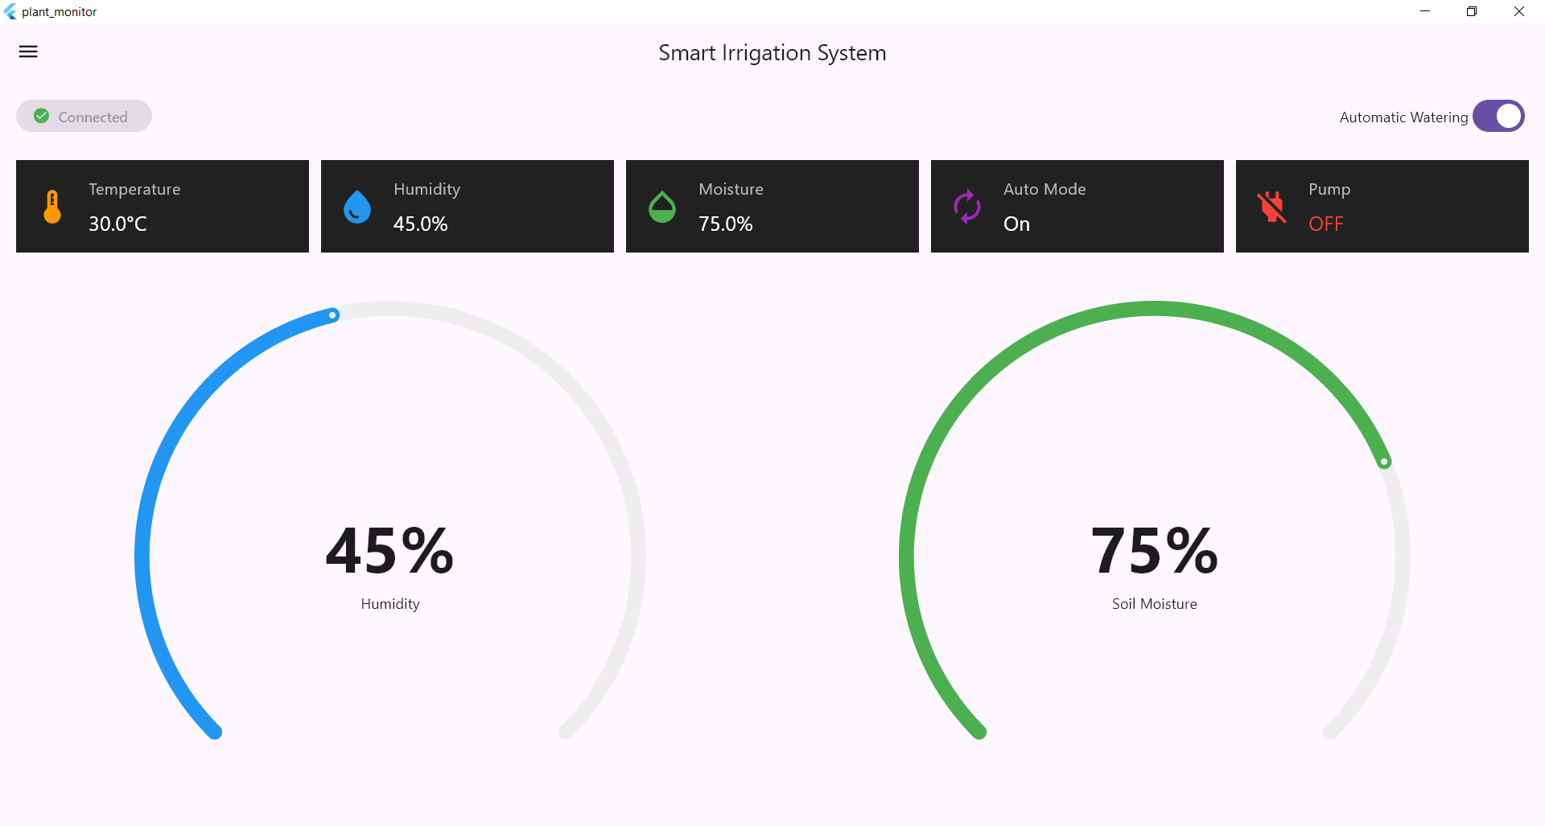Click the 'Temperature' card heading
This screenshot has height=826, width=1545.
tap(134, 190)
